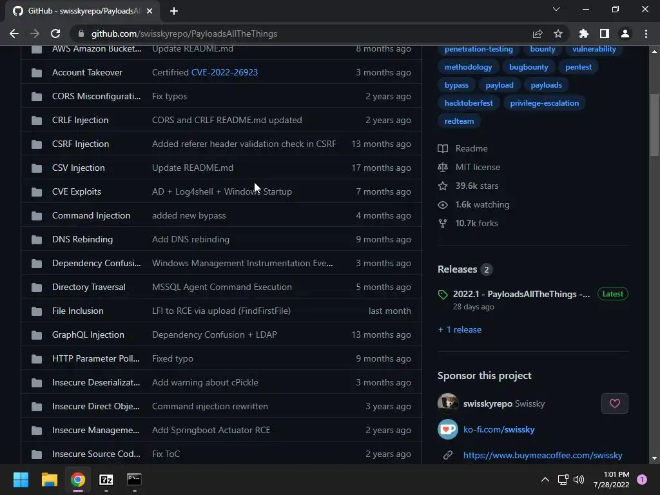Screen dimensions: 660x495
Task: Click the browser forward arrow
Action: [x=35, y=34]
